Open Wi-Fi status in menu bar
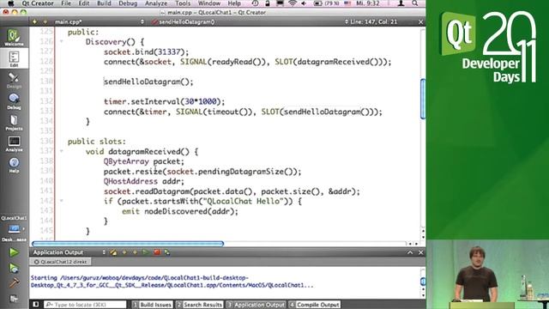Screen dimensions: 549x309 click(x=293, y=3)
